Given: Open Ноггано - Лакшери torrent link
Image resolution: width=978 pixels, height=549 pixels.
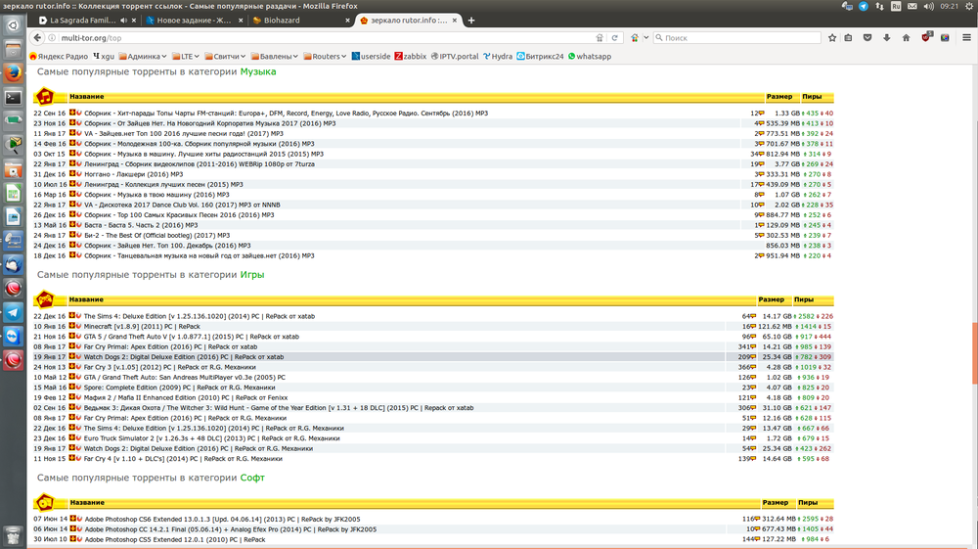Looking at the screenshot, I should (133, 174).
